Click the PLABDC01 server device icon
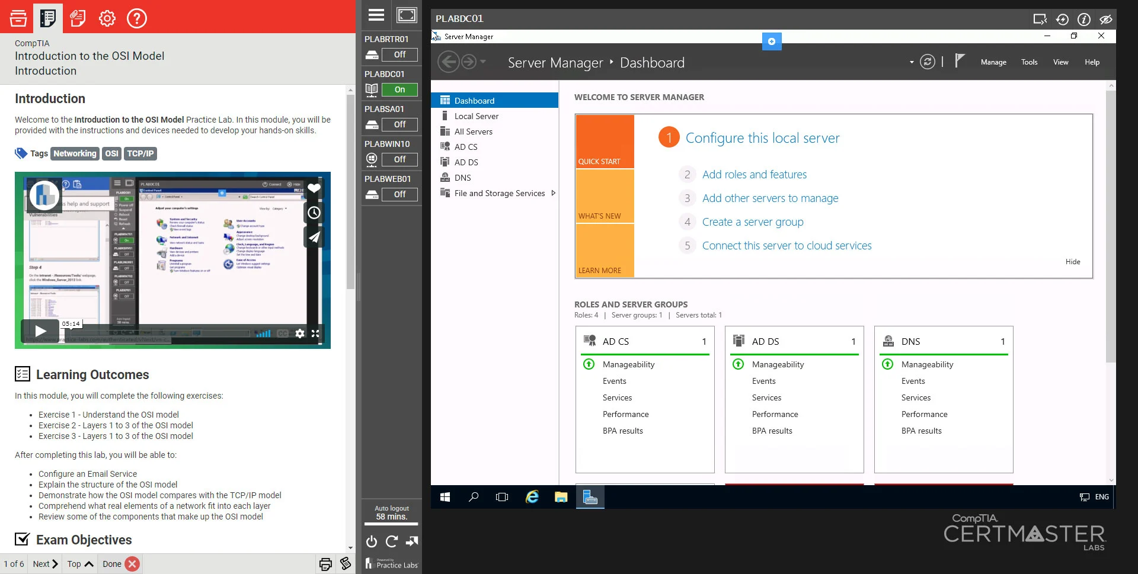This screenshot has width=1138, height=574. (x=372, y=89)
